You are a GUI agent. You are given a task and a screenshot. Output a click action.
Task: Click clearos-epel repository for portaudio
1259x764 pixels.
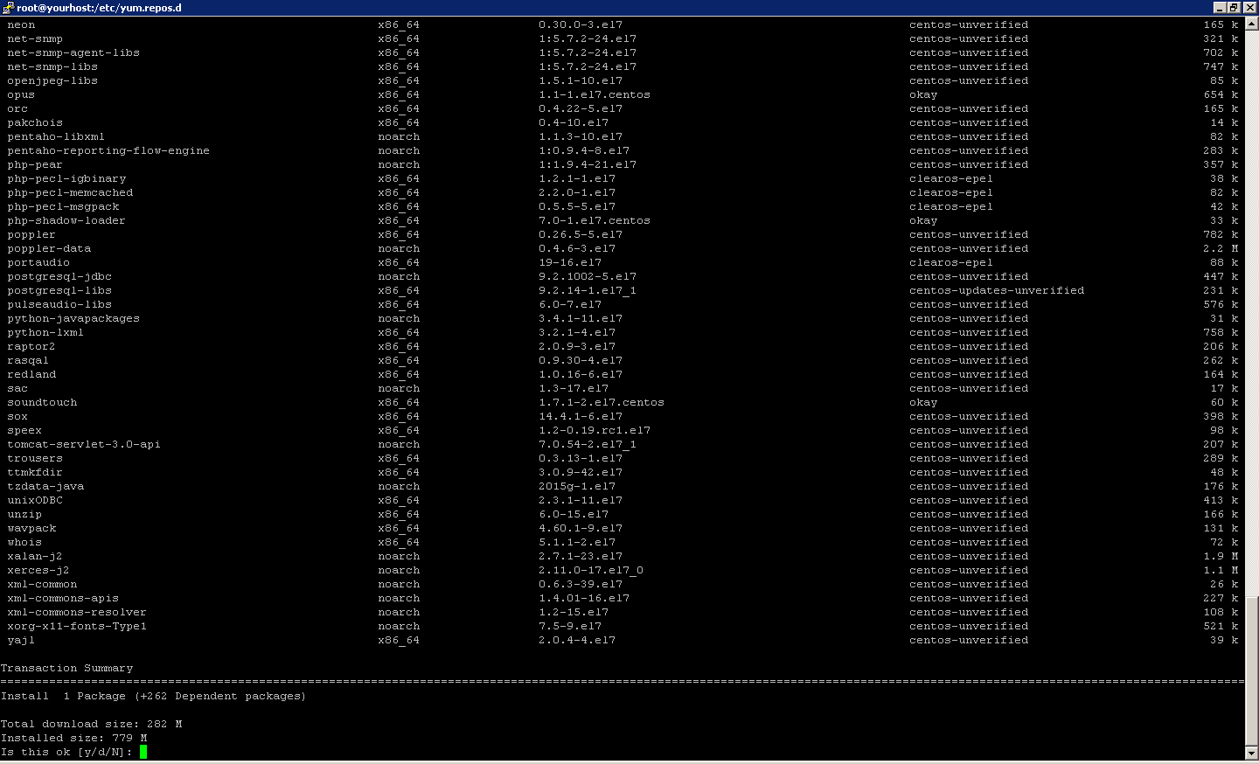(951, 262)
